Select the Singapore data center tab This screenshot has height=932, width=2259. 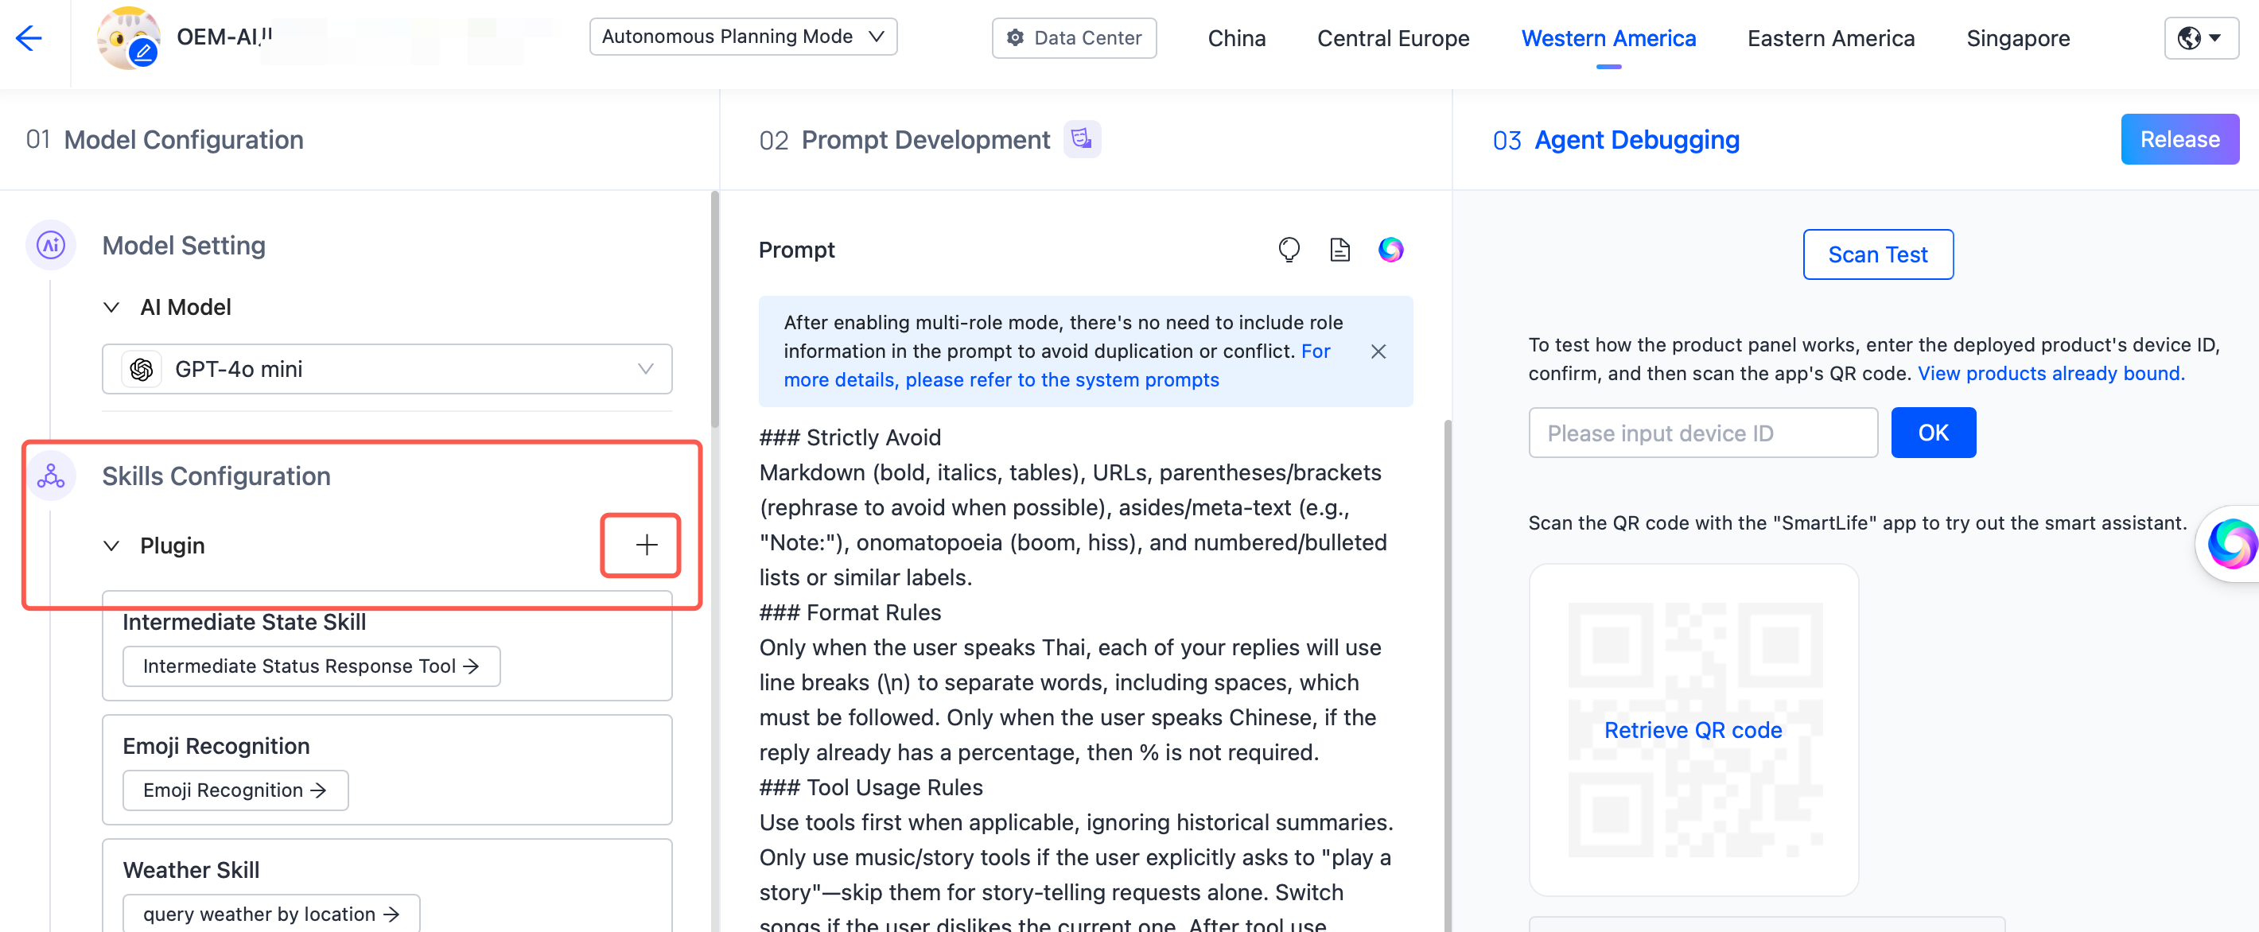point(2017,39)
